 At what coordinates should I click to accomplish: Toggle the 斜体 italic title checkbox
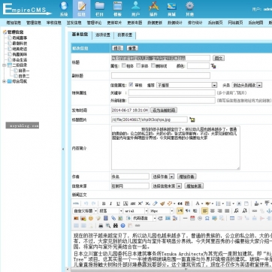pos(138,65)
